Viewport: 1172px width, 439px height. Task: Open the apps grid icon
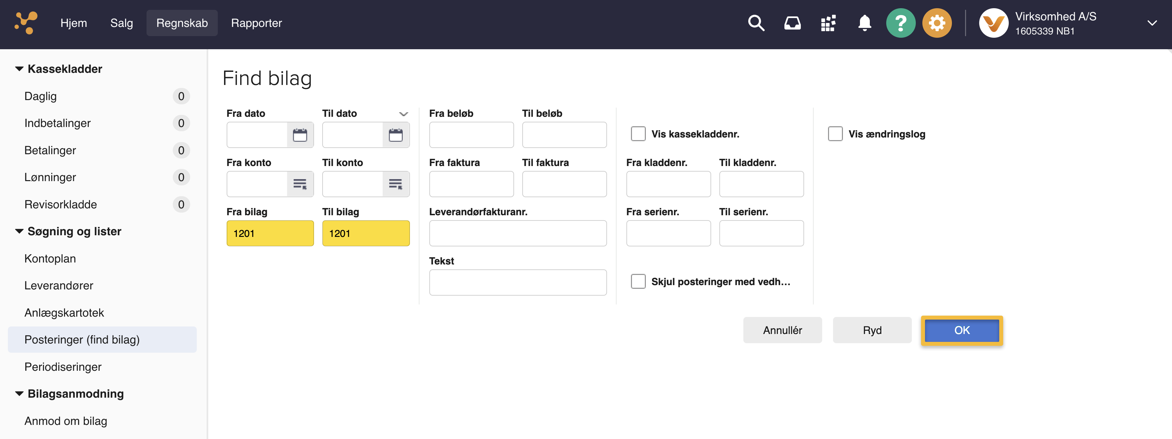point(828,23)
